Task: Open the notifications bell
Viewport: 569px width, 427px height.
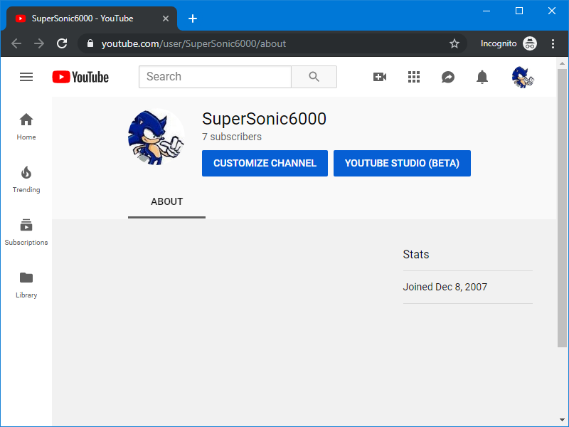Action: tap(482, 77)
